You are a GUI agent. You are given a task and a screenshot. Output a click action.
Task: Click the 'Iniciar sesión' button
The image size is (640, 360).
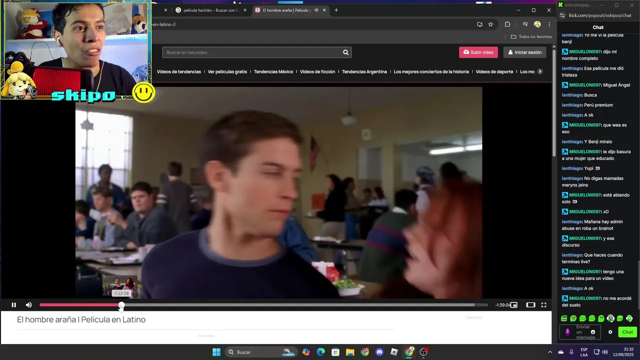tap(524, 52)
